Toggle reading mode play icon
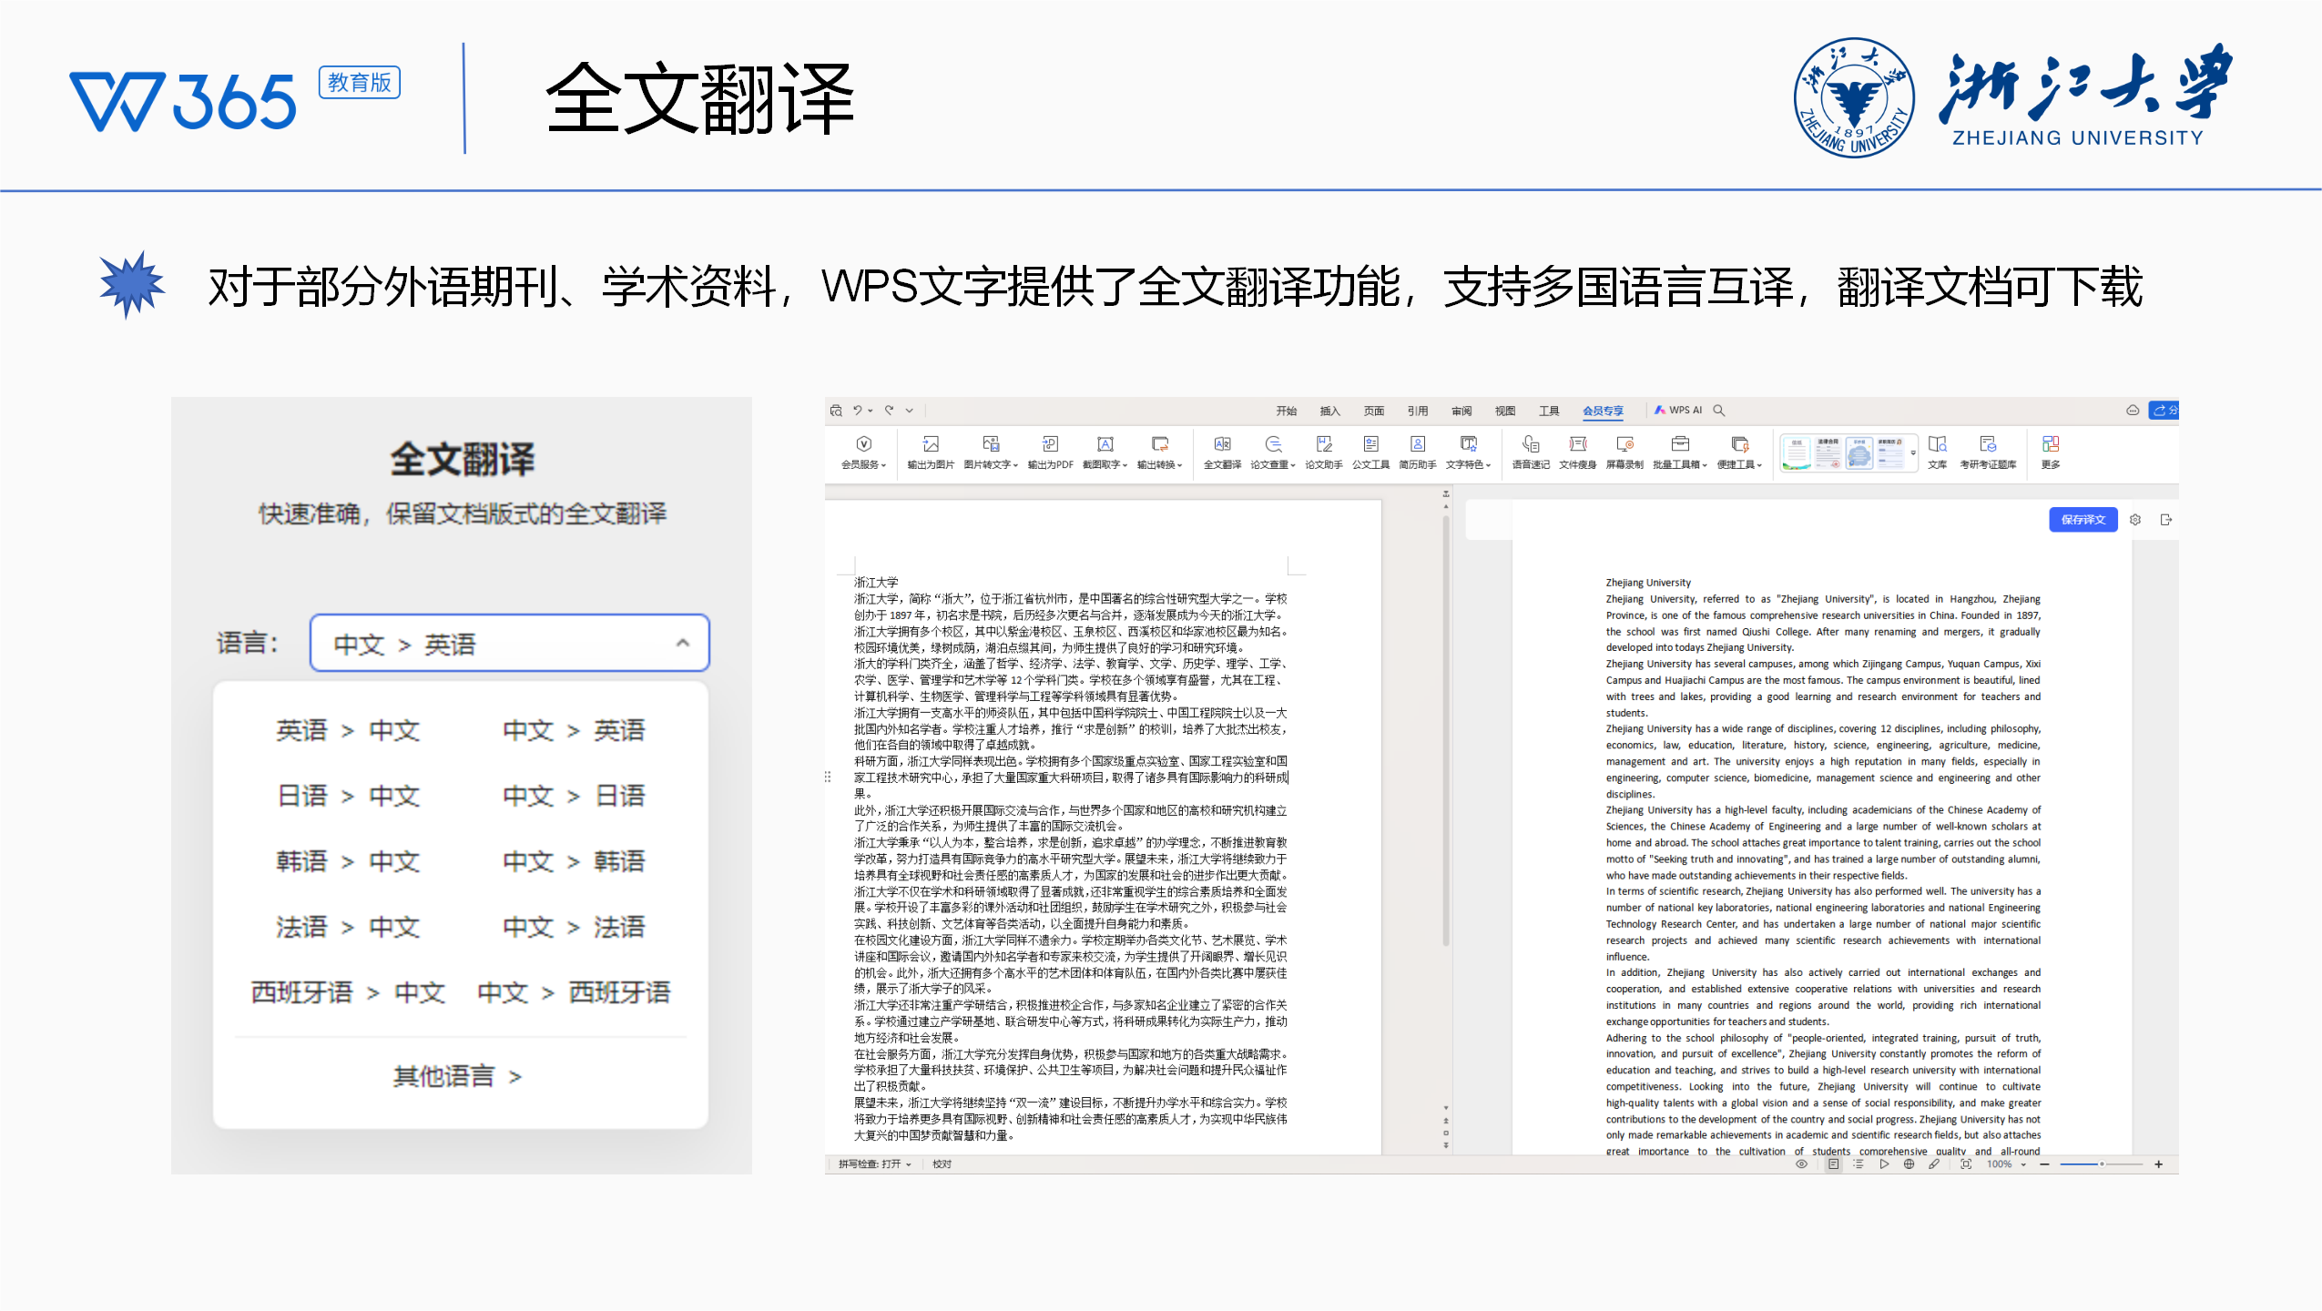2322x1311 pixels. tap(1884, 1164)
